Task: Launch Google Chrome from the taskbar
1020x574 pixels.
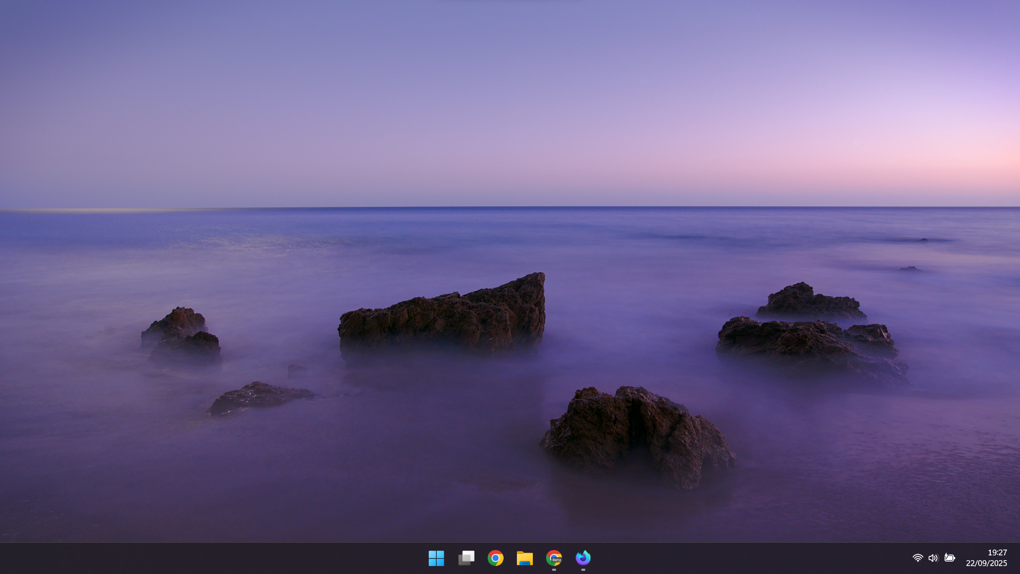Action: [x=495, y=558]
